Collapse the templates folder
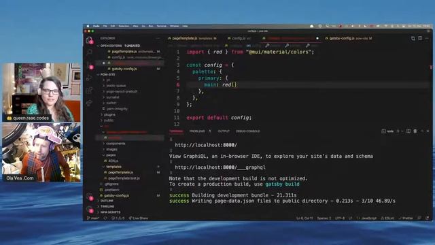This screenshot has width=435, height=245. (114, 167)
